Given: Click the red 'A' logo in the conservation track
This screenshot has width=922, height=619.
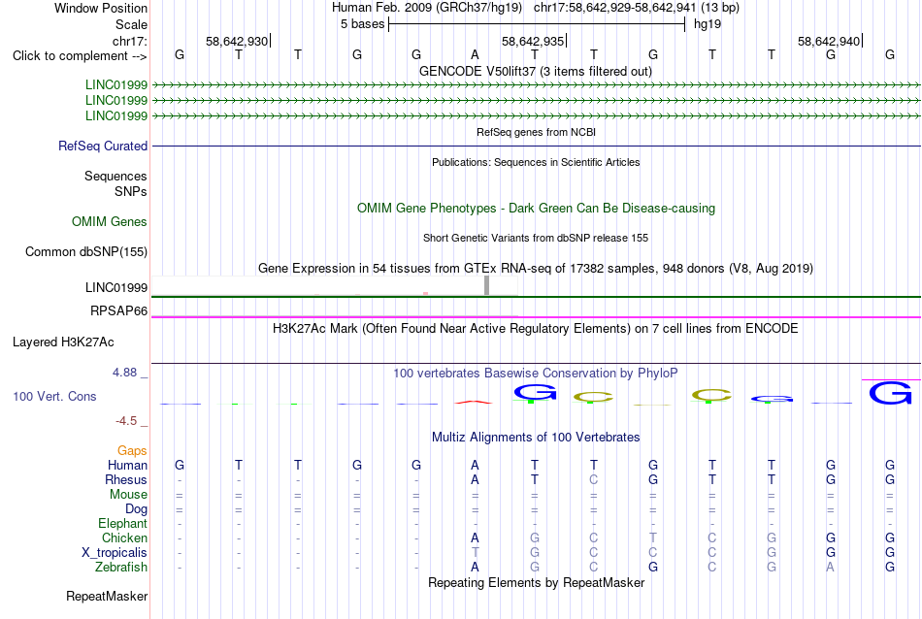Looking at the screenshot, I should coord(475,402).
